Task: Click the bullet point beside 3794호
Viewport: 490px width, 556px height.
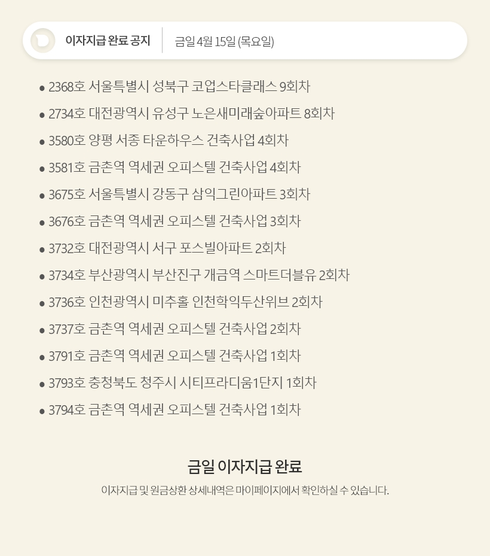Action: click(42, 411)
